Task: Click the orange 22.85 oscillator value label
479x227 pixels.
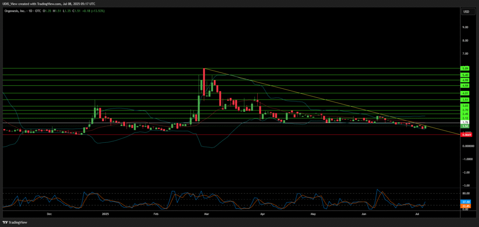Action: pyautogui.click(x=465, y=206)
